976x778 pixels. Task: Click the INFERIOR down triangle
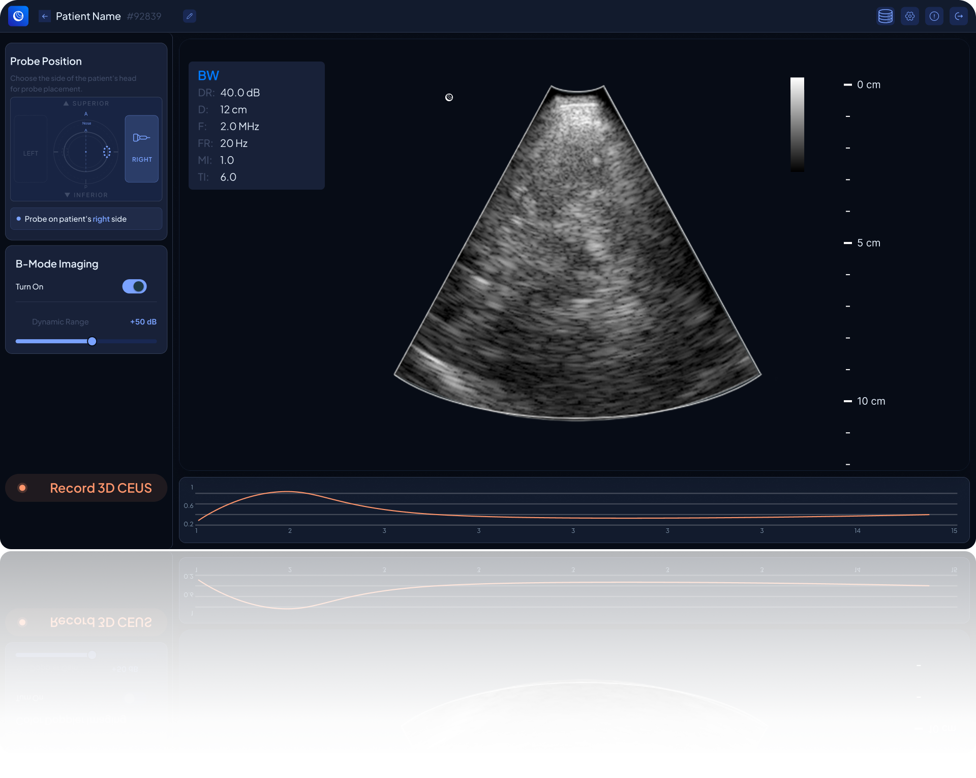point(67,195)
